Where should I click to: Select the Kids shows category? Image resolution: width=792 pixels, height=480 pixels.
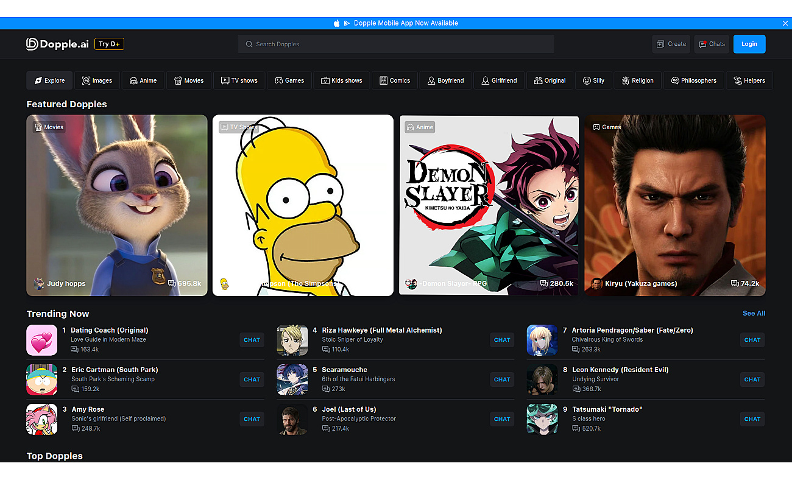342,80
